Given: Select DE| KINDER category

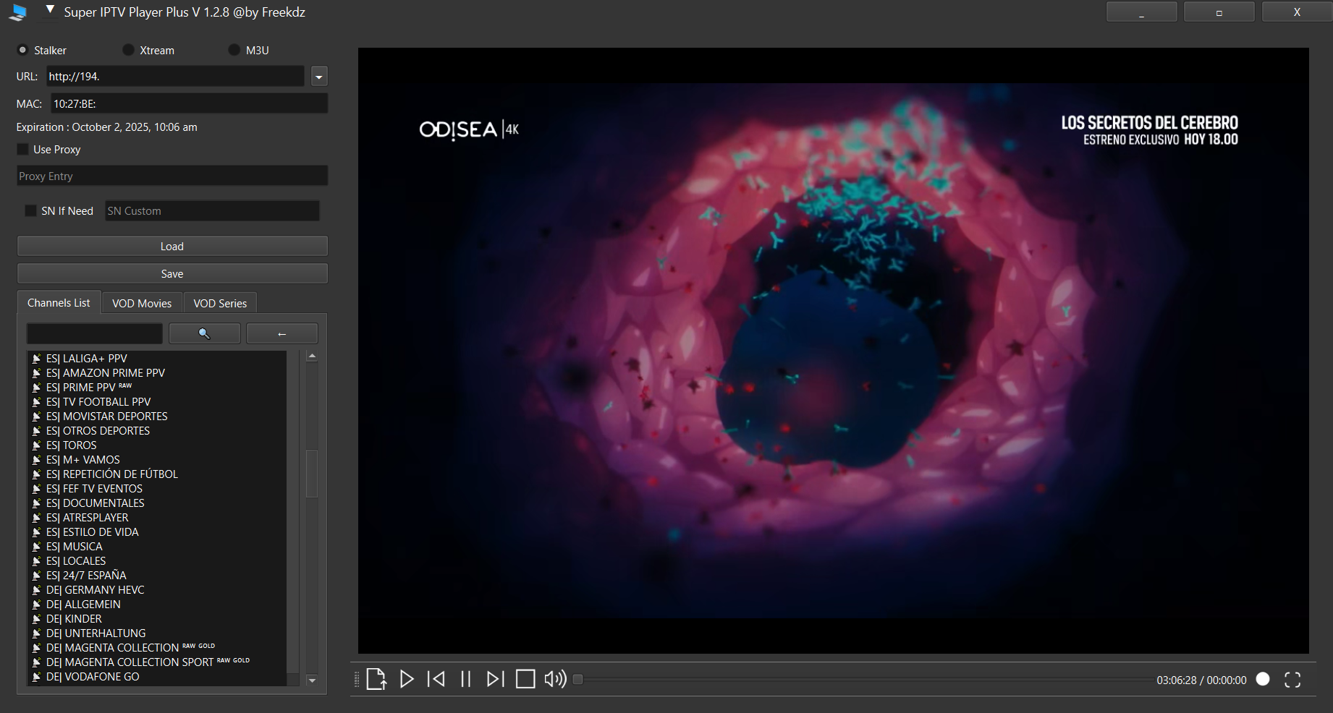Looking at the screenshot, I should pyautogui.click(x=157, y=618).
